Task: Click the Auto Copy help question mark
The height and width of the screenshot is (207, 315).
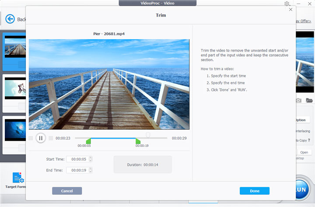Action: coord(309,140)
